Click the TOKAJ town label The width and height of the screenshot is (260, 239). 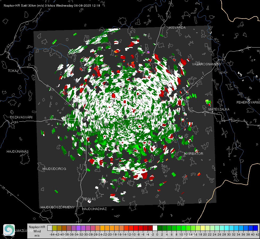(13, 71)
